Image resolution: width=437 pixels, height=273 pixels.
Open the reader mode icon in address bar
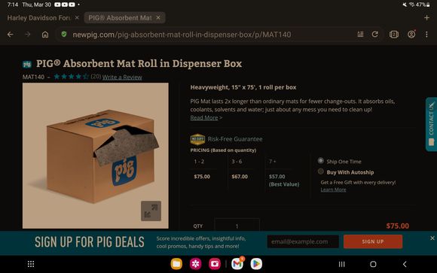[x=360, y=35]
